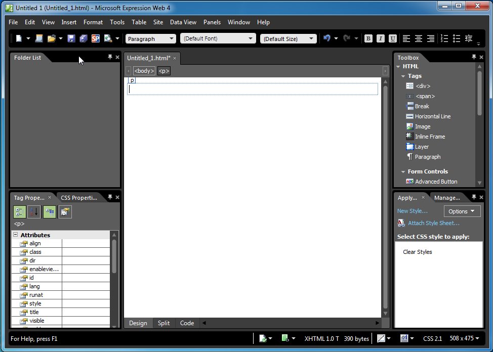Select the Layer item in Toolbox

tap(417, 147)
